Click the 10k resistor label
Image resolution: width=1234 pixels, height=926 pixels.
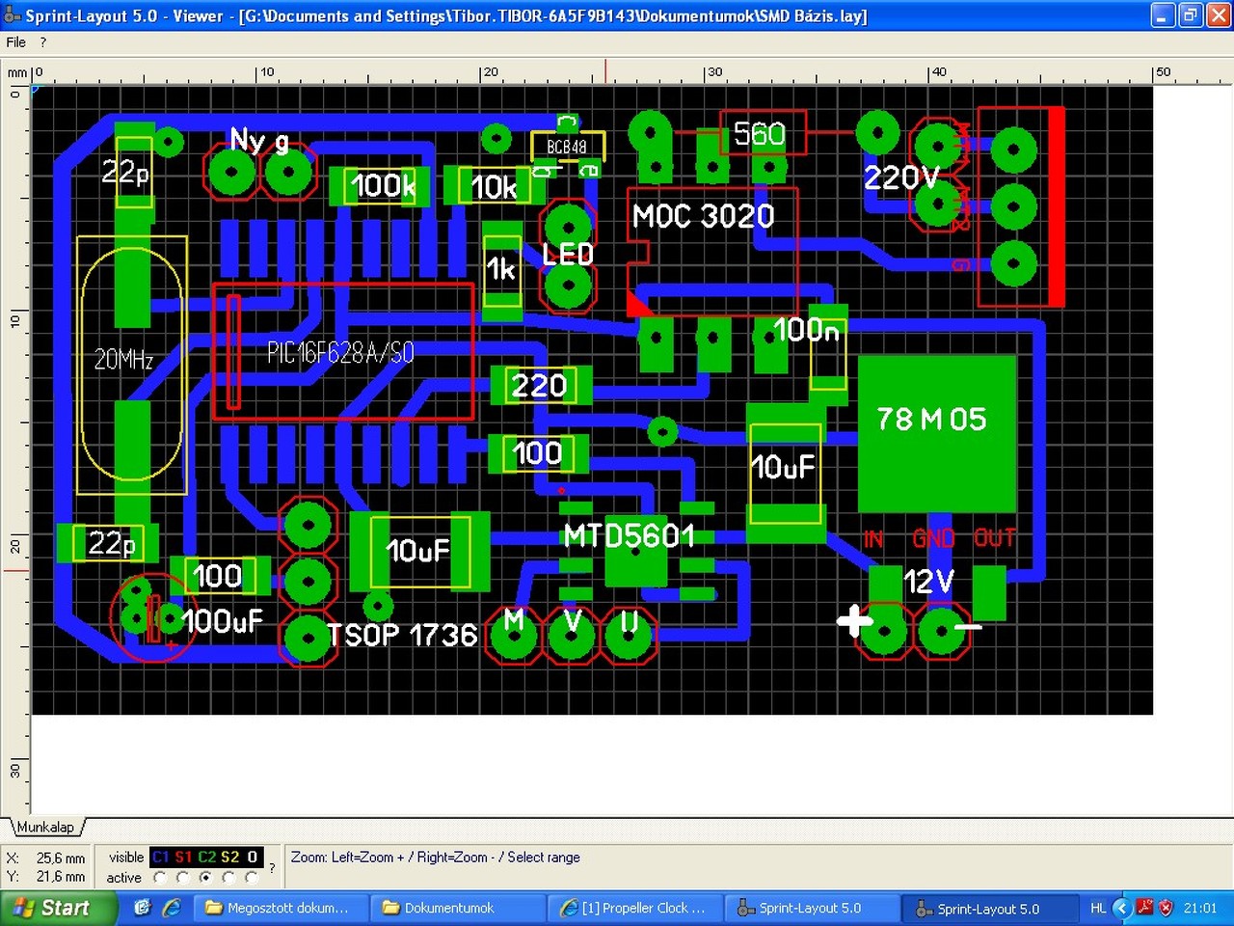pyautogui.click(x=494, y=187)
